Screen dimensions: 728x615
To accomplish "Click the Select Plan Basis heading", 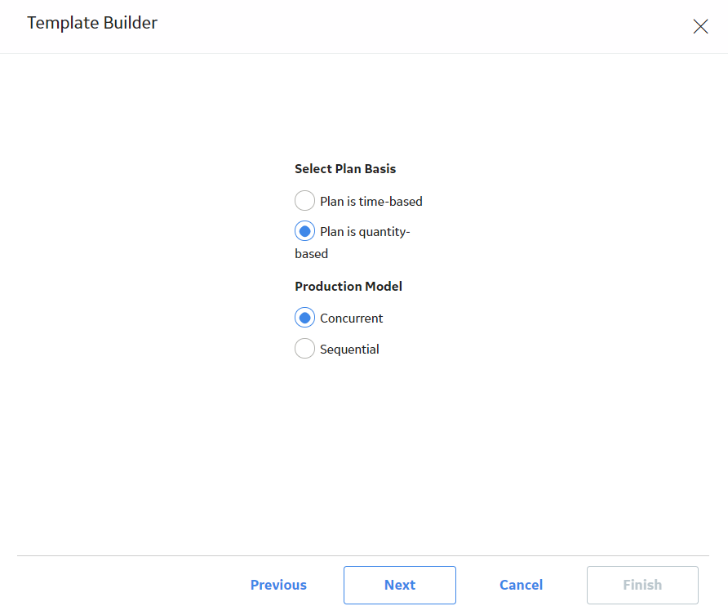I will [345, 168].
